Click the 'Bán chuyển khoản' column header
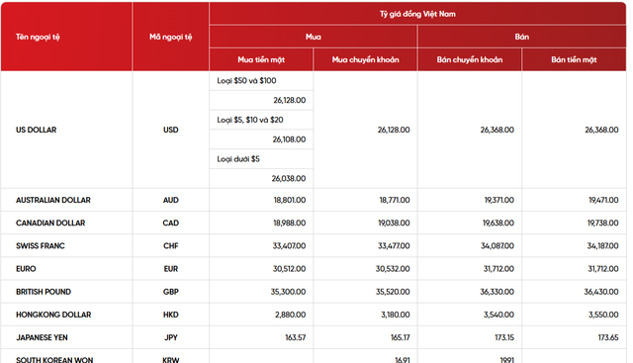 [x=470, y=59]
